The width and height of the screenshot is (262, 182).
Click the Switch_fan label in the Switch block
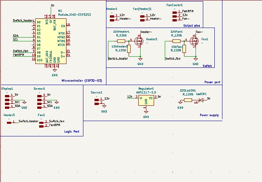point(173,59)
